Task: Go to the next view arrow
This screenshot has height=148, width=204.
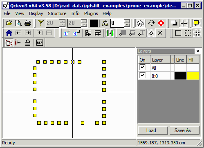Action: coord(28,33)
